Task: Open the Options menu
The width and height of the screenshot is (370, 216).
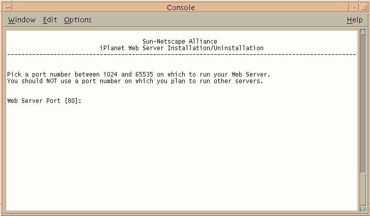Action: coord(78,20)
